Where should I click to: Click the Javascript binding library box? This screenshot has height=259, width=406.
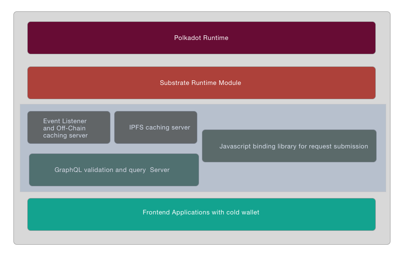pos(289,146)
